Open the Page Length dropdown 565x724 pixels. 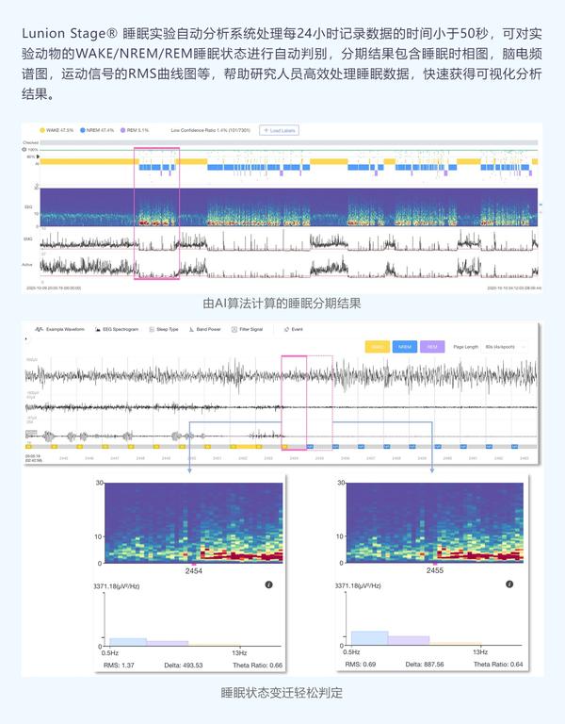[x=505, y=347]
